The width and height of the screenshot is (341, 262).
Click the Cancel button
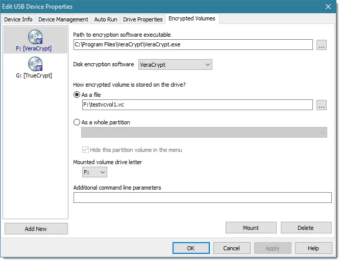(x=232, y=248)
